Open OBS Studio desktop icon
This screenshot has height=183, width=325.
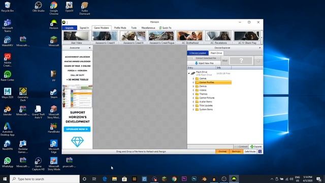point(39,7)
